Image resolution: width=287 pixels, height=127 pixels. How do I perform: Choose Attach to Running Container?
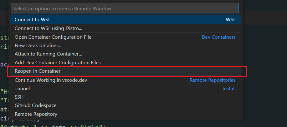pos(48,54)
